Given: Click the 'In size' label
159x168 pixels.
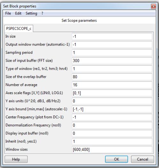Looking at the screenshot, I should pos(11,36).
